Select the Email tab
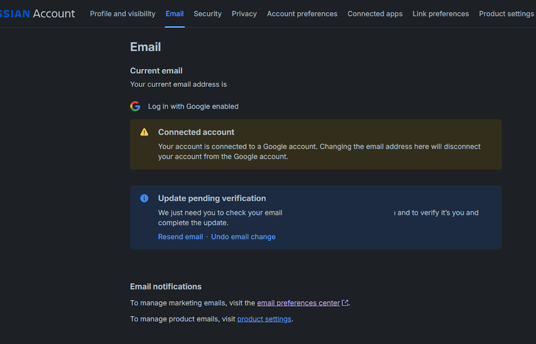536x344 pixels. coord(175,13)
